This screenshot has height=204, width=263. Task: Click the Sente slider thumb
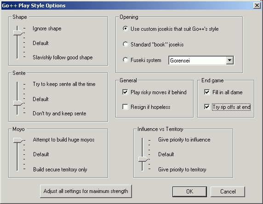(x=18, y=103)
